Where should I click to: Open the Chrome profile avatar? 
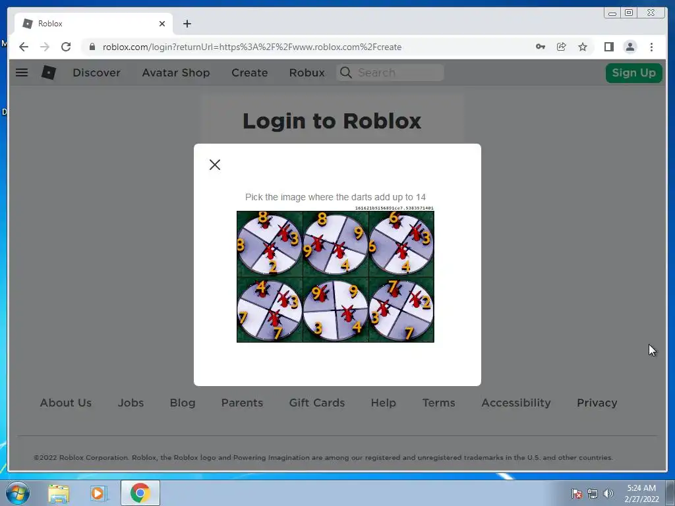pyautogui.click(x=630, y=47)
